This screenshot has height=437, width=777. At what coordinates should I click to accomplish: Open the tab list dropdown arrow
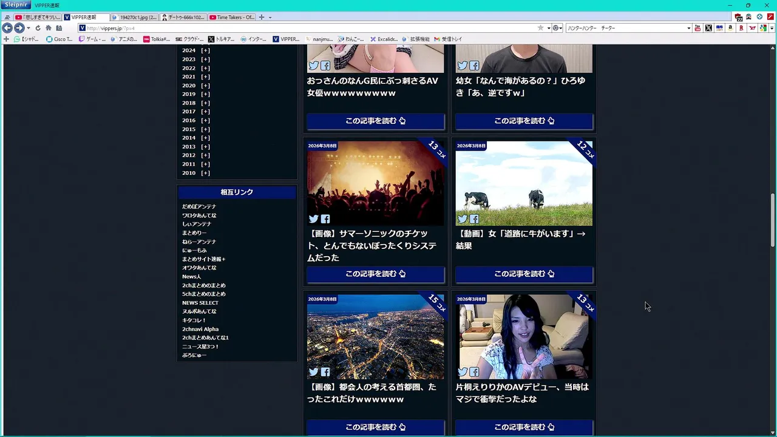pyautogui.click(x=270, y=17)
